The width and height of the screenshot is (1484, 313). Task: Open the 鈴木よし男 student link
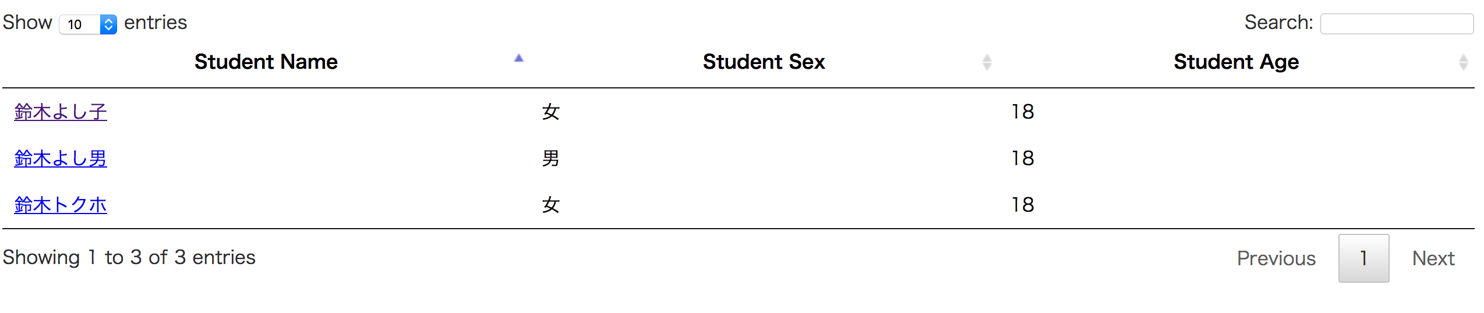[x=61, y=158]
